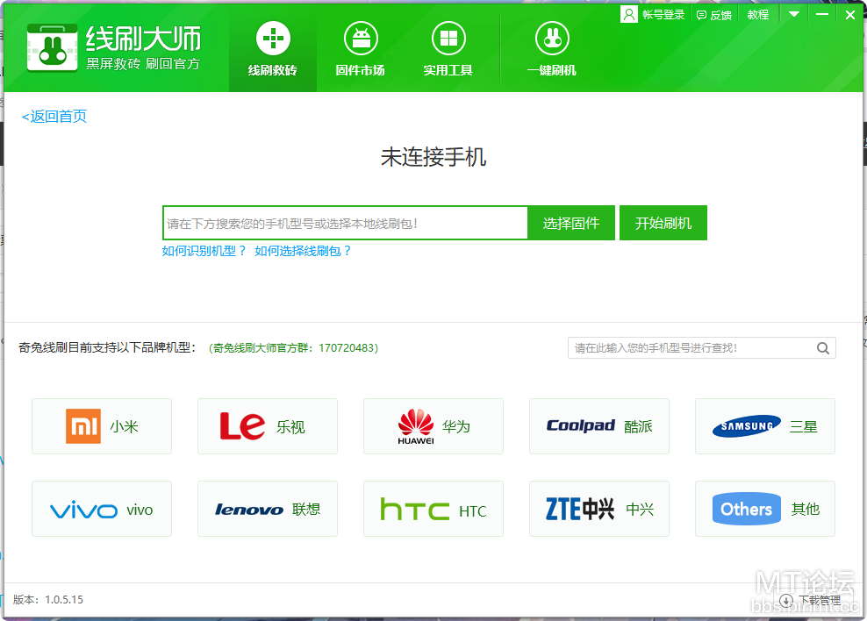This screenshot has height=621, width=867.
Task: Open the 教程 tutorial menu item
Action: coord(757,15)
